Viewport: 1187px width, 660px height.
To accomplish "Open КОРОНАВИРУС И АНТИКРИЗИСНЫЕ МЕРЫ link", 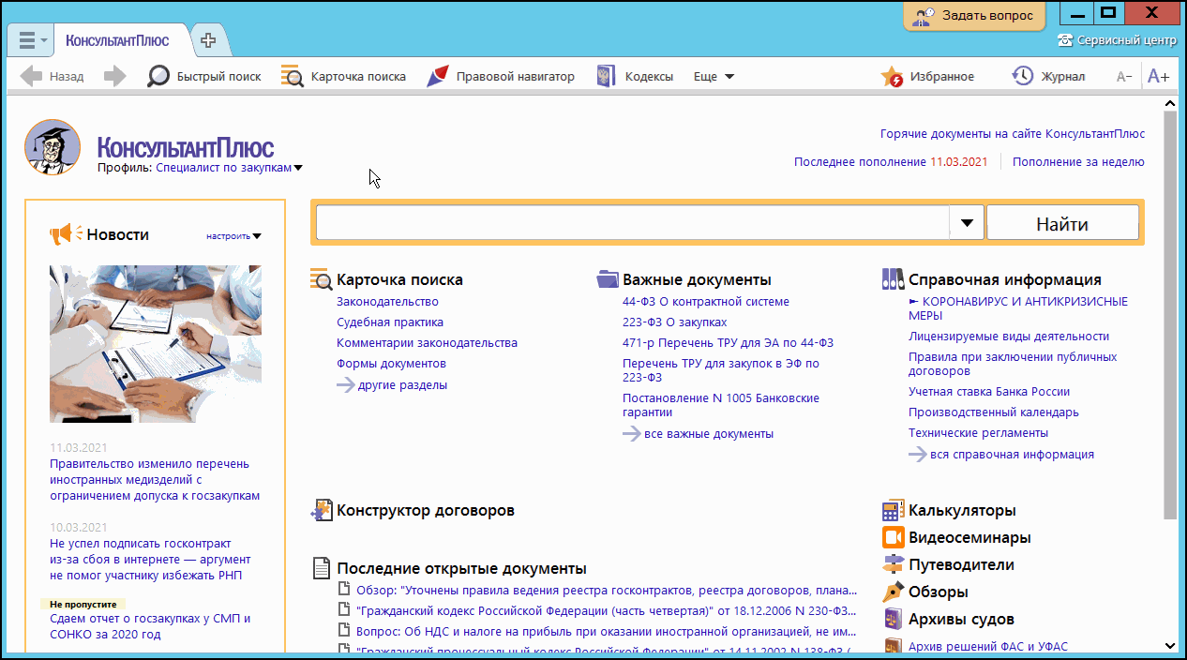I will [1018, 308].
